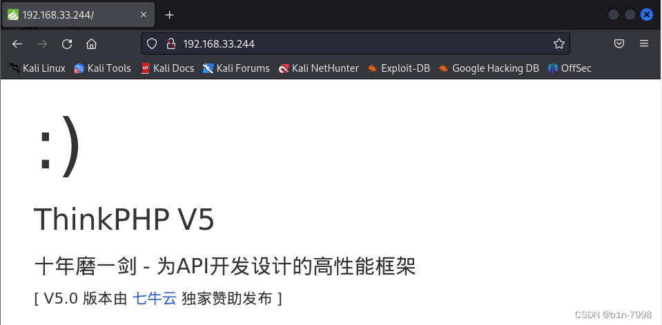Open the Exploit-DB bookmark

(x=398, y=68)
